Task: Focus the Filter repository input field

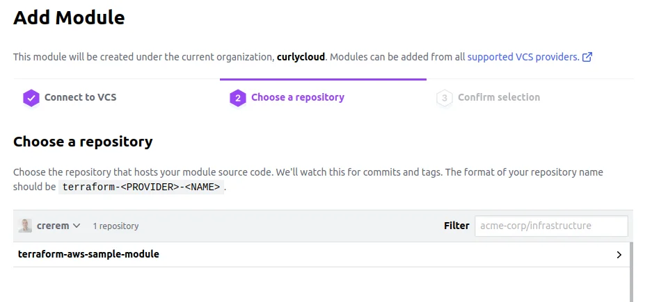Action: click(551, 226)
